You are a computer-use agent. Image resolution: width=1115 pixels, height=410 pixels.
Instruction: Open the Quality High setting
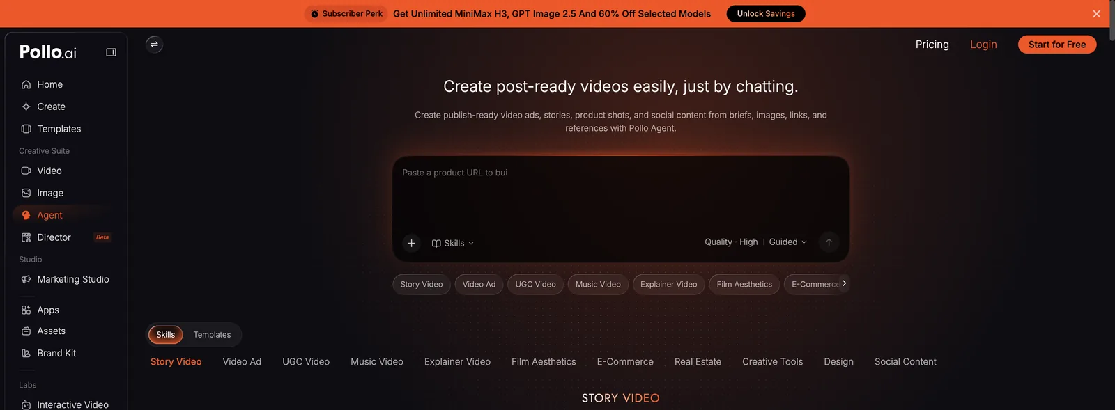(731, 242)
